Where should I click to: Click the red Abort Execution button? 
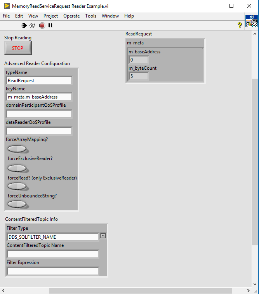point(42,25)
